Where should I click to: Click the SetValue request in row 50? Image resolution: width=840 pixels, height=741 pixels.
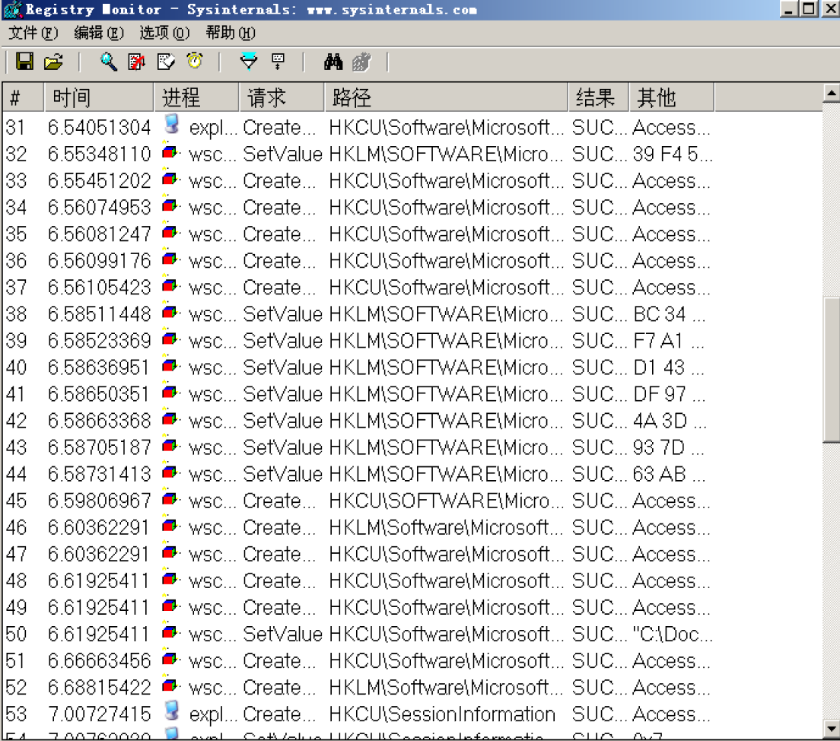(x=283, y=634)
